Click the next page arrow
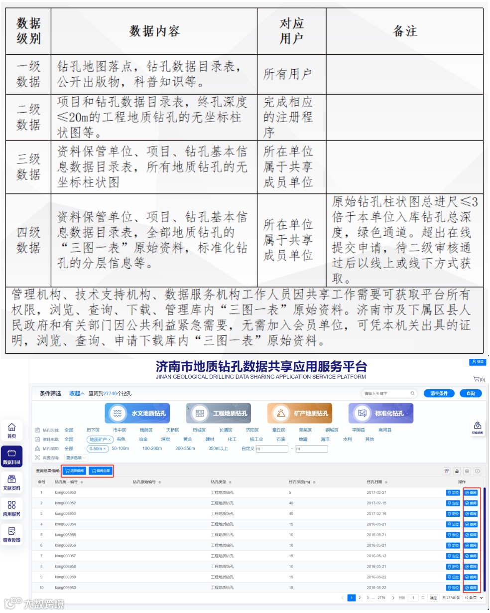Viewport: 490px width, 613px height. [x=393, y=598]
